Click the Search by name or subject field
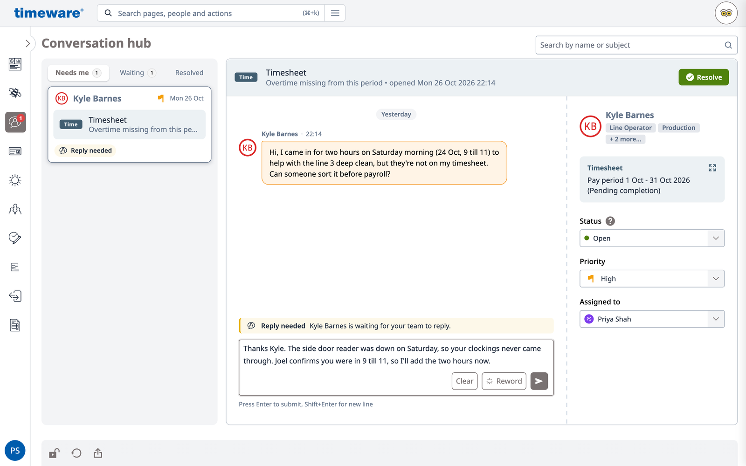746x466 pixels. coord(636,45)
